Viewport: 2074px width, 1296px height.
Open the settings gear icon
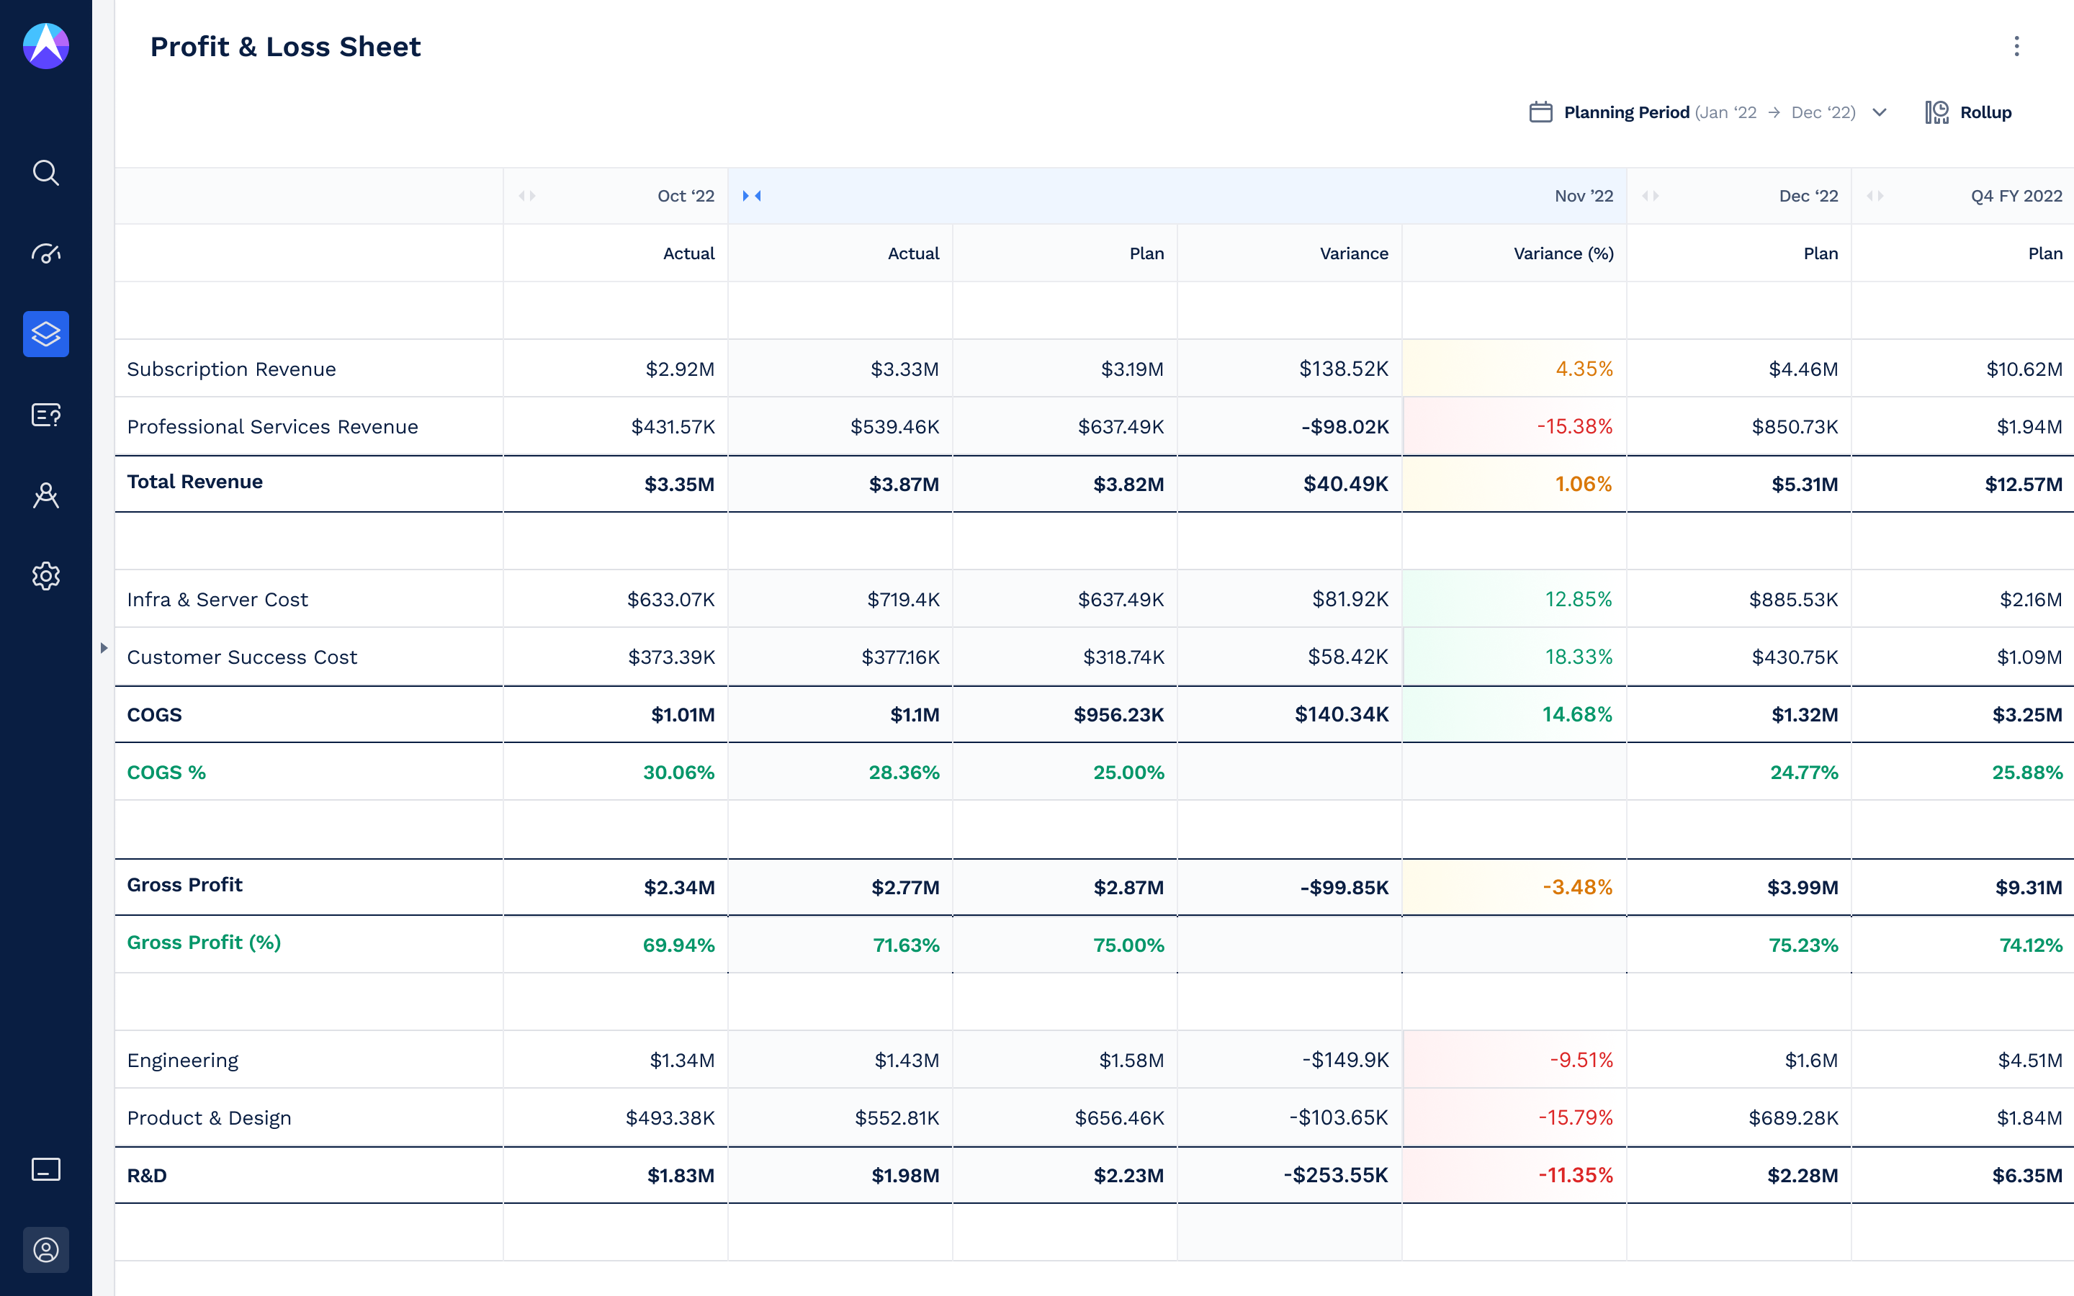(45, 576)
